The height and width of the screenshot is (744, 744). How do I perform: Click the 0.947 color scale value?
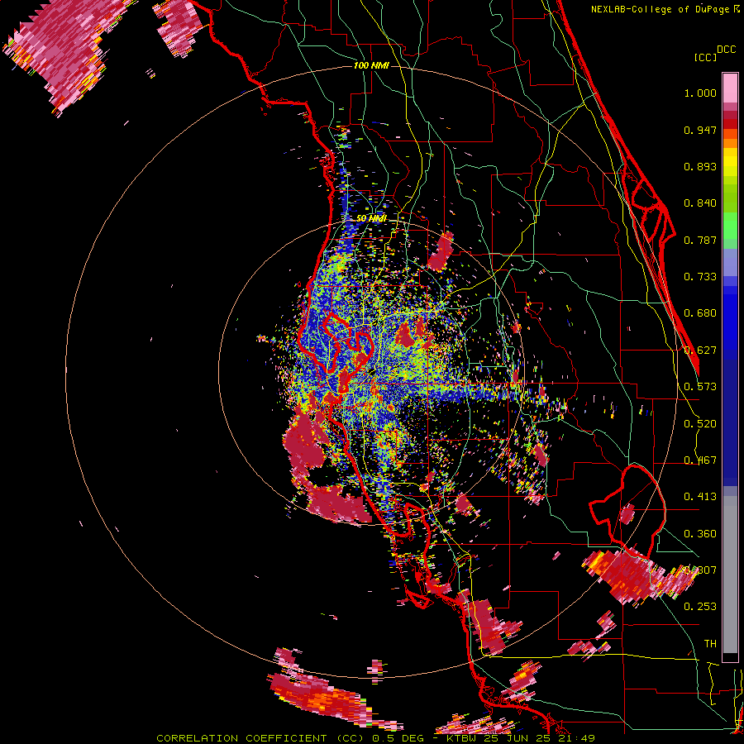pyautogui.click(x=700, y=130)
